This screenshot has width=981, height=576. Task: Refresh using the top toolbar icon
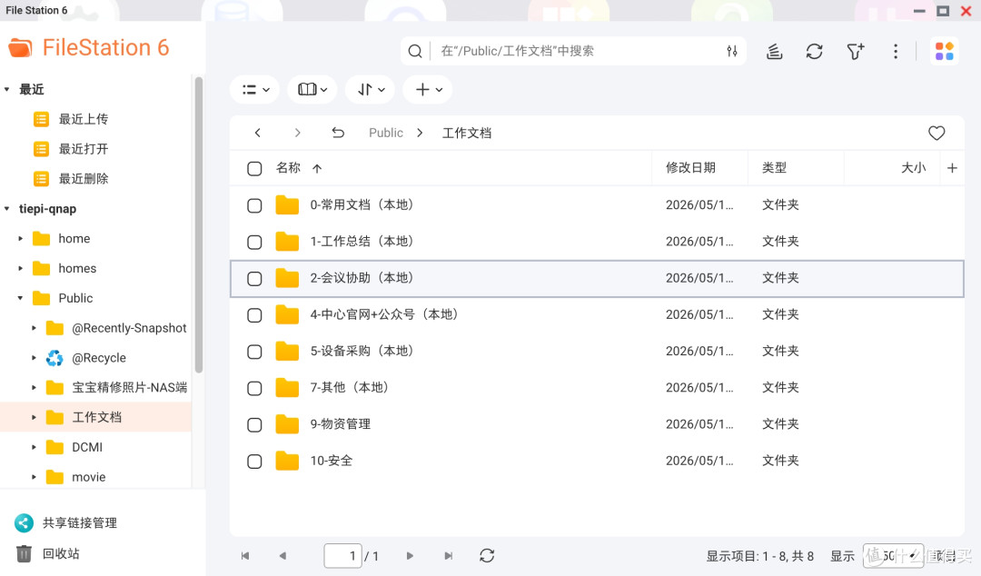[x=814, y=52]
